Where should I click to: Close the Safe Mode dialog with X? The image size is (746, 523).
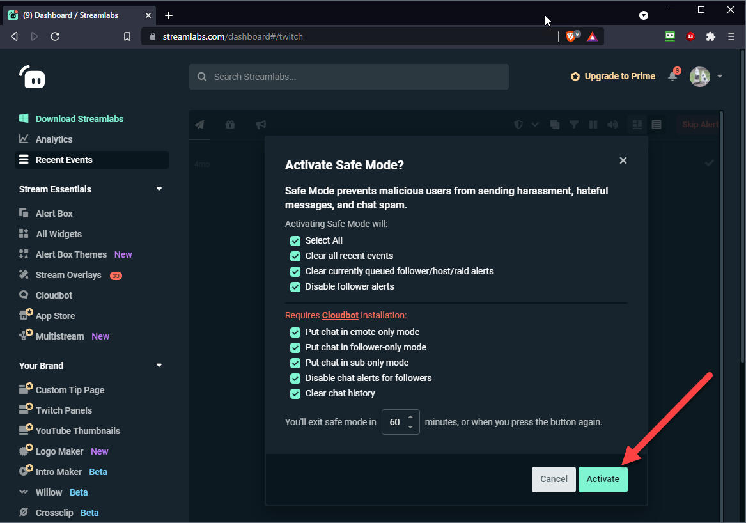click(623, 160)
